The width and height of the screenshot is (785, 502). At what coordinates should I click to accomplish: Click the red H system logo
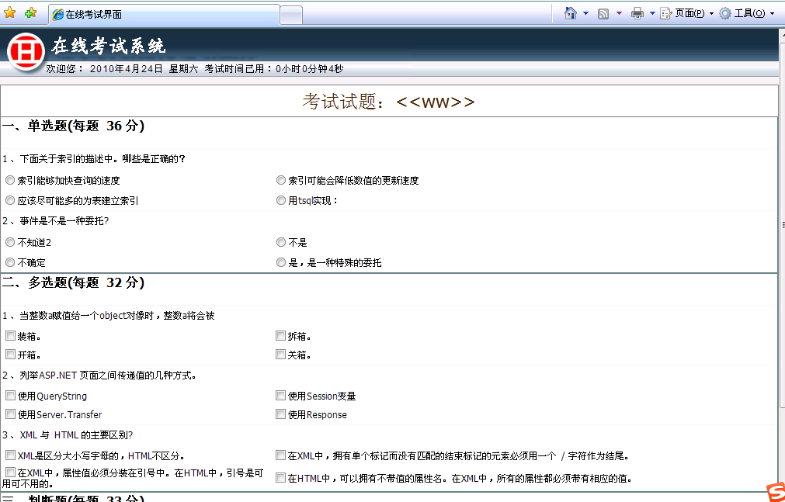(x=26, y=51)
